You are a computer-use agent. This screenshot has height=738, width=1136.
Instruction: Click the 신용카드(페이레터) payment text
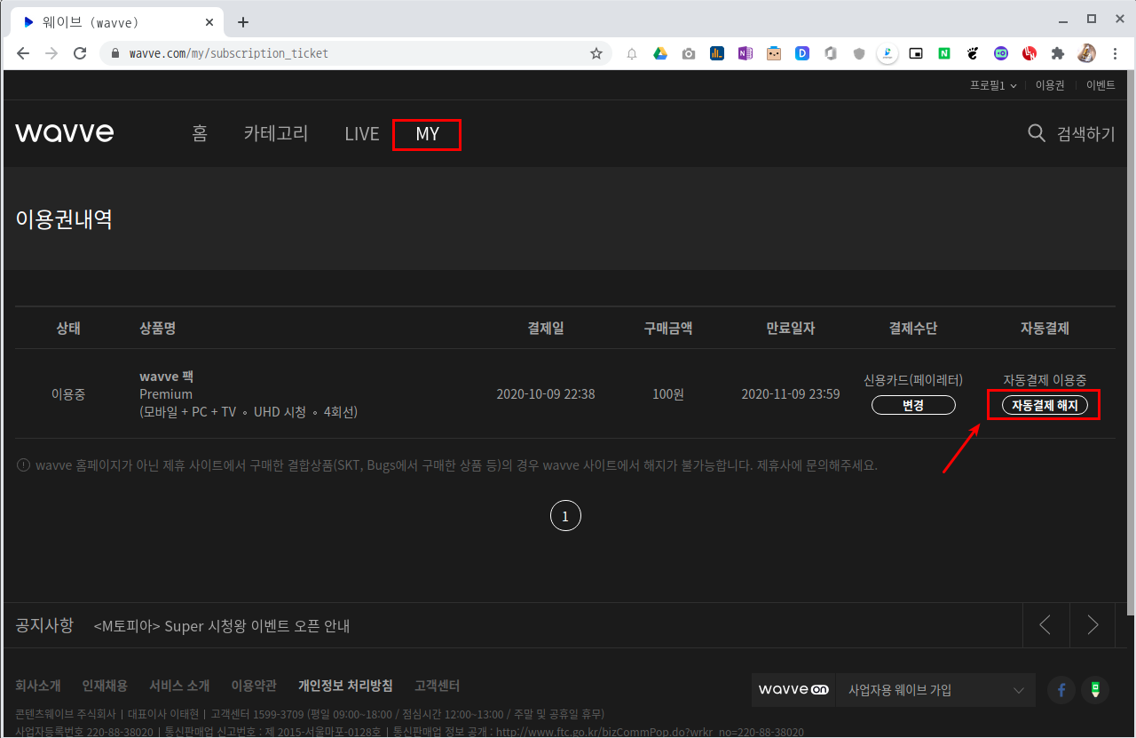[913, 380]
